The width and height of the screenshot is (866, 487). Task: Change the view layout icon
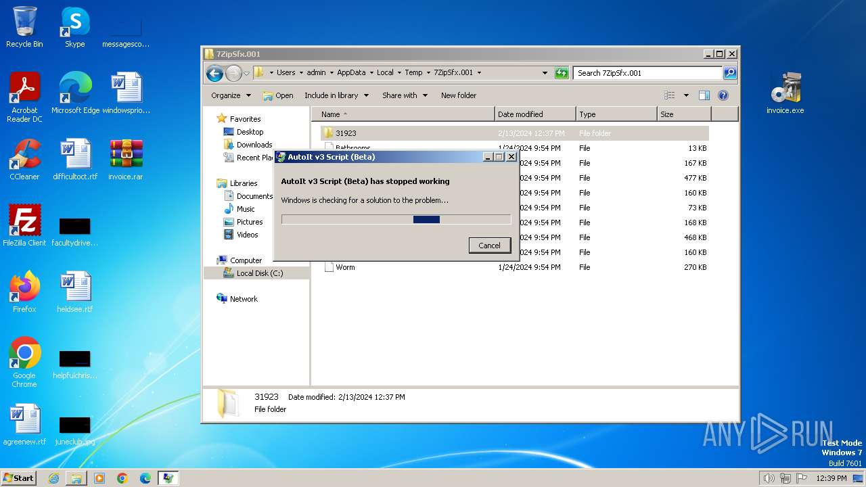[670, 95]
